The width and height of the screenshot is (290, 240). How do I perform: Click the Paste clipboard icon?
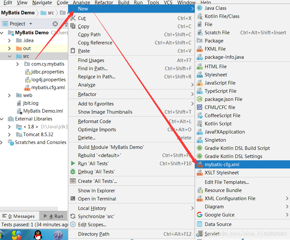tap(73, 51)
